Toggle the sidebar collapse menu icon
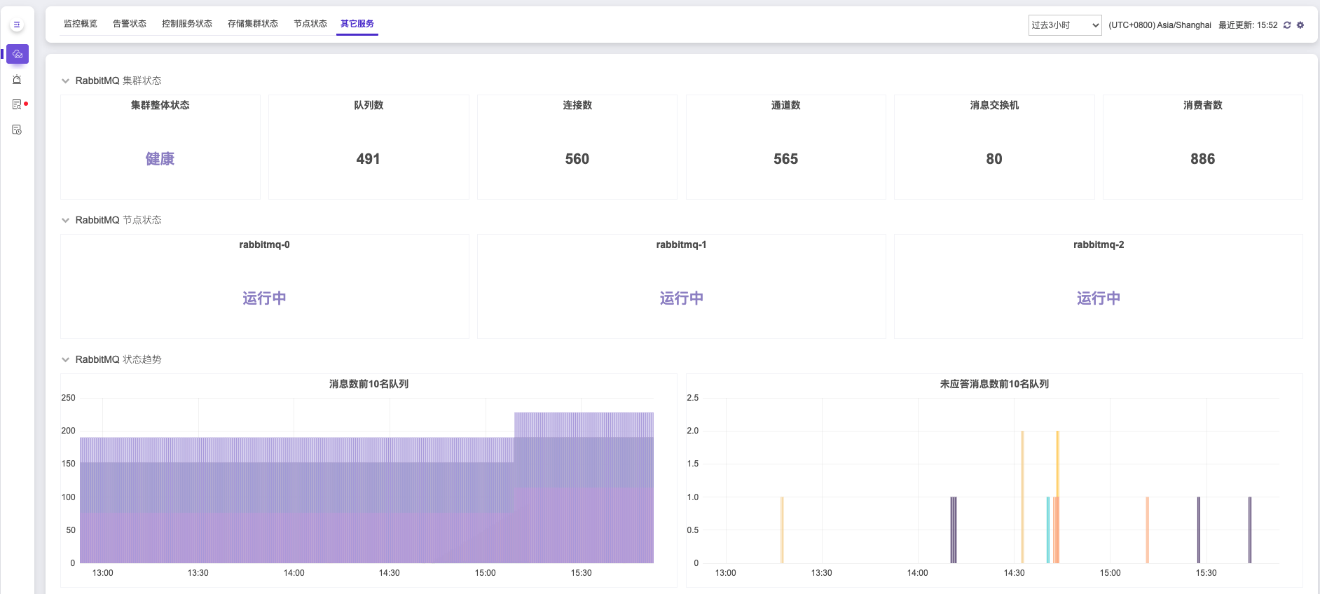The height and width of the screenshot is (594, 1320). (x=17, y=25)
